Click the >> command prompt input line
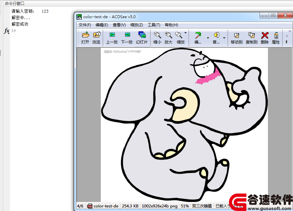The image size is (293, 211). pos(14,31)
